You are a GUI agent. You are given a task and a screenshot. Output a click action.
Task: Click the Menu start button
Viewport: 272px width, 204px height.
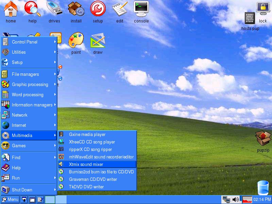[x=10, y=200]
